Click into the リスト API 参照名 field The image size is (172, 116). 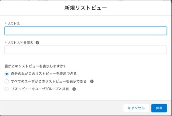pyautogui.click(x=86, y=50)
